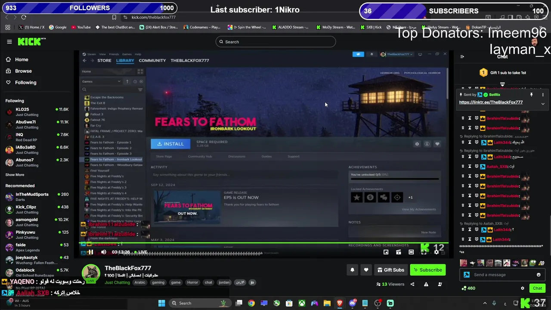Open channel points 460 balance
This screenshot has width=551, height=310.
pyautogui.click(x=468, y=288)
